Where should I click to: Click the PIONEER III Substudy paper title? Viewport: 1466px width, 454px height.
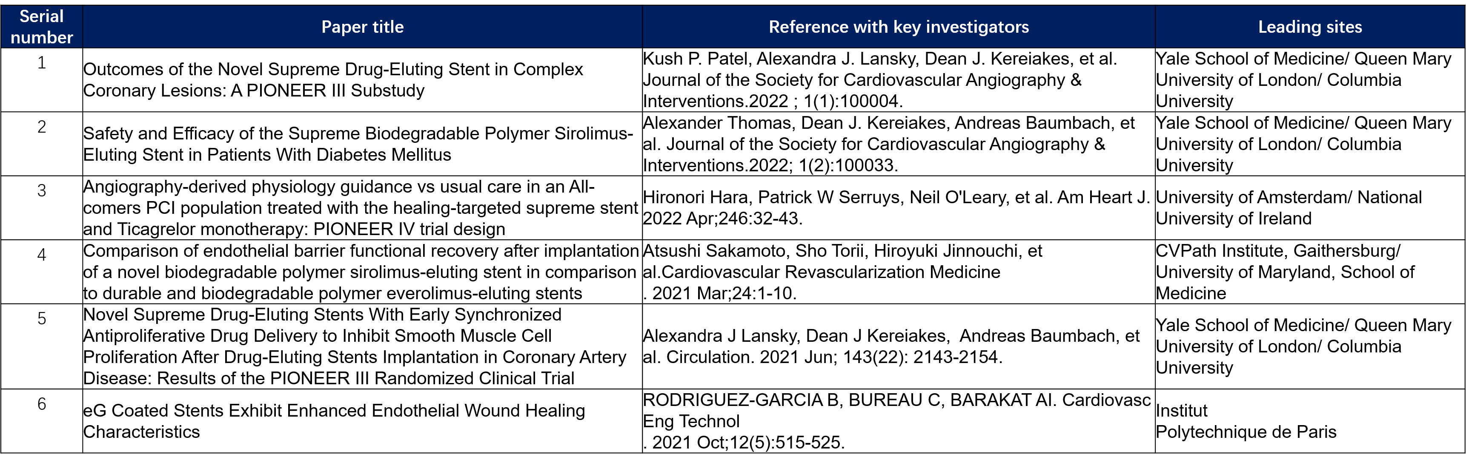333,79
